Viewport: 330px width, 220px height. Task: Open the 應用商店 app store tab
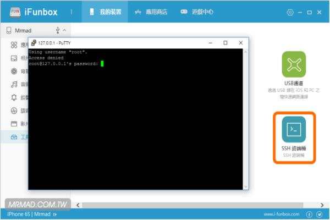pos(151,12)
